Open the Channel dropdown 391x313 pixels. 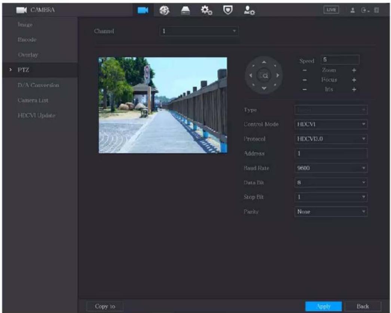coord(199,31)
